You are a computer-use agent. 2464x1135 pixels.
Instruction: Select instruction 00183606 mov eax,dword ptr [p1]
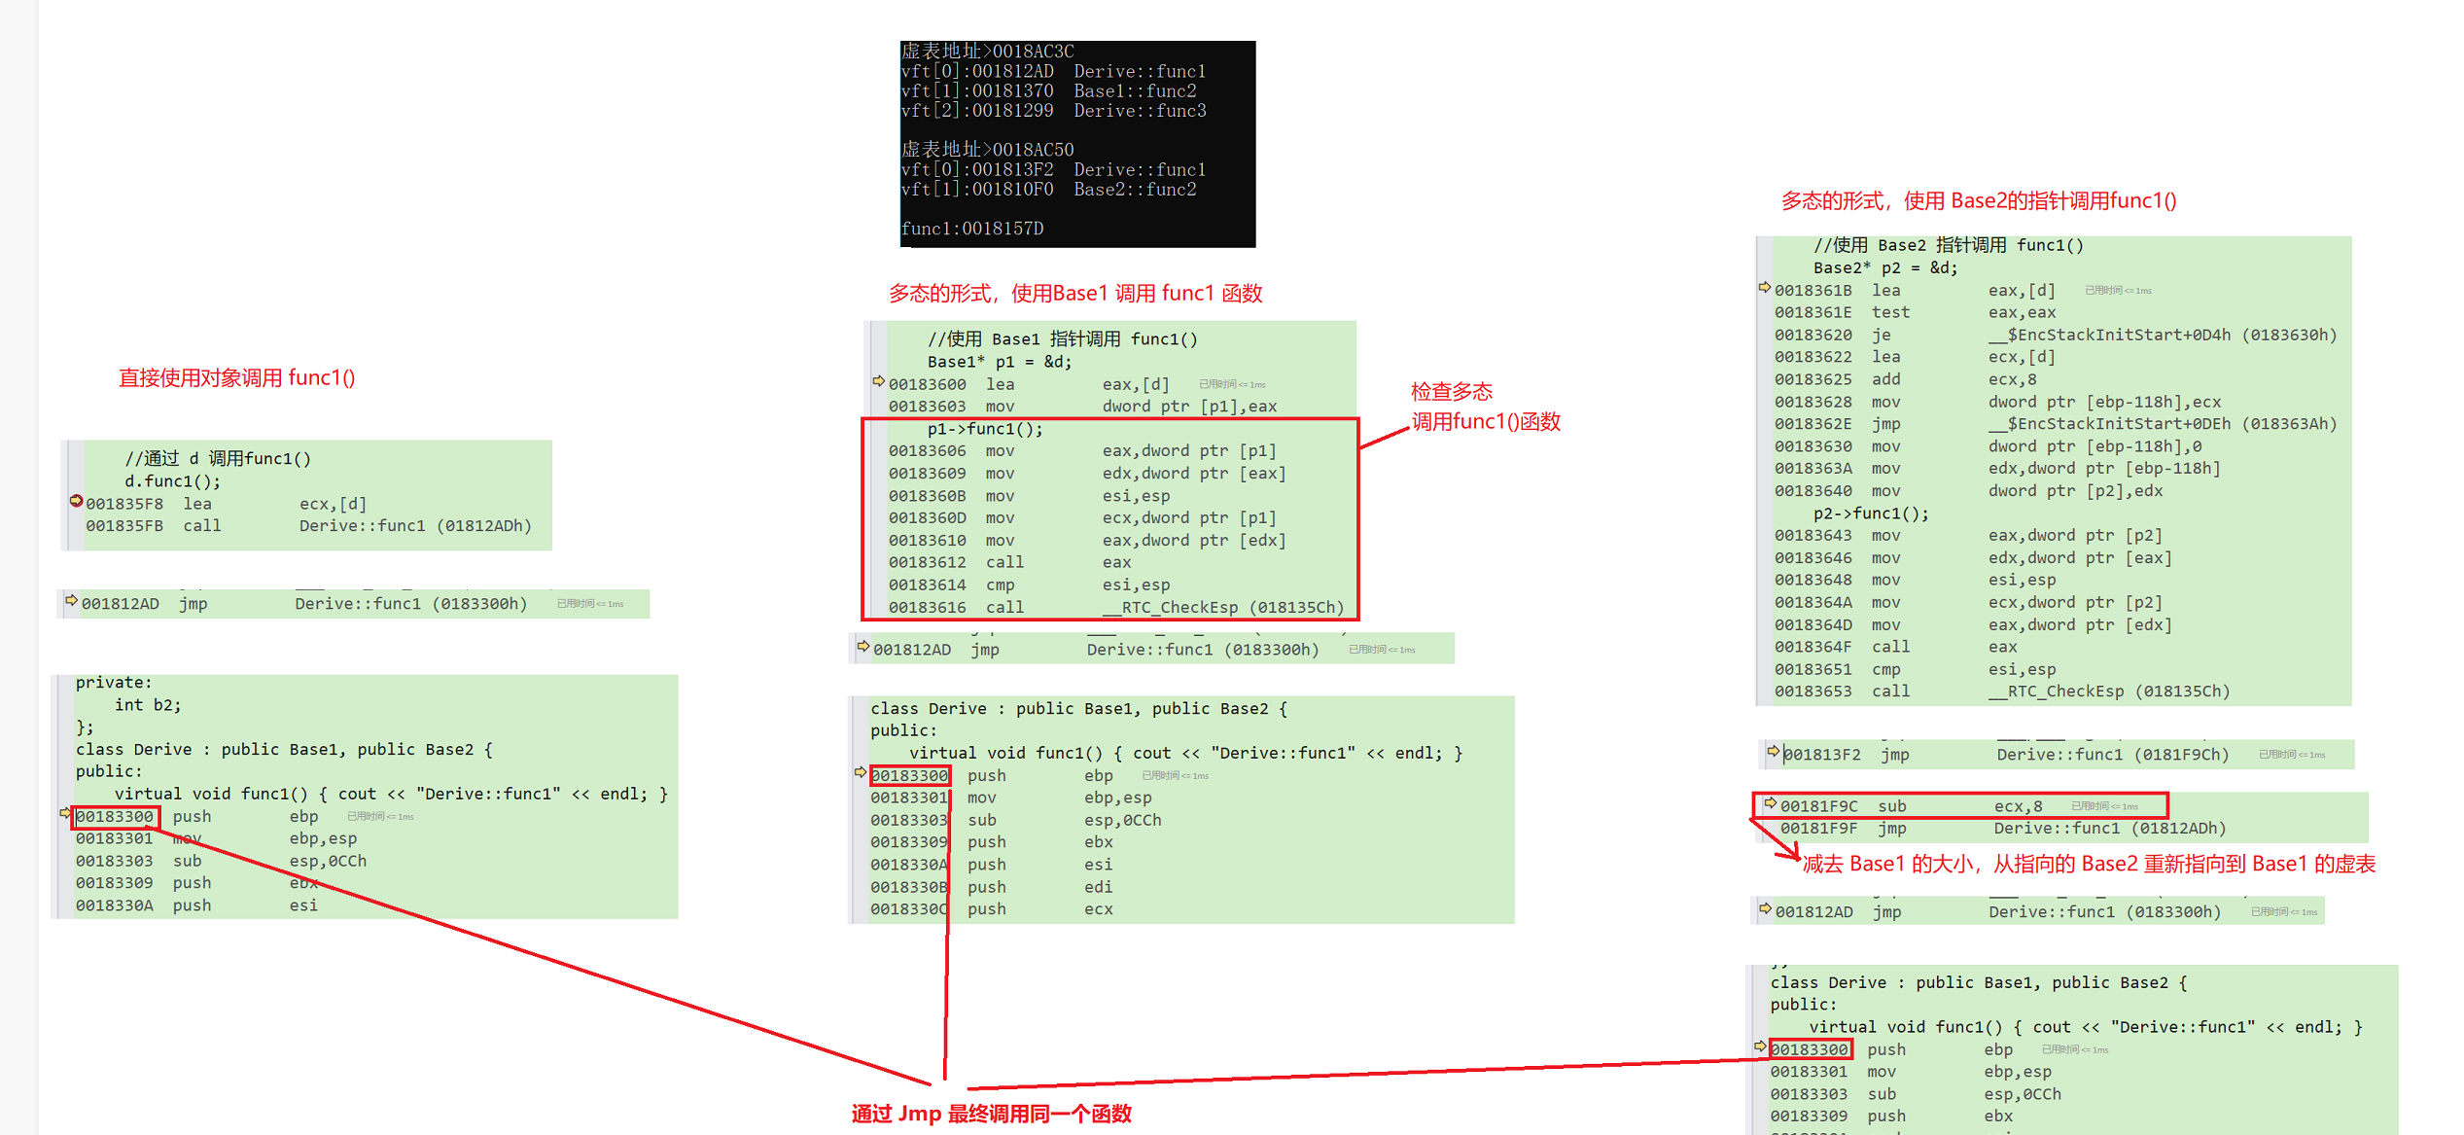pyautogui.click(x=1082, y=451)
